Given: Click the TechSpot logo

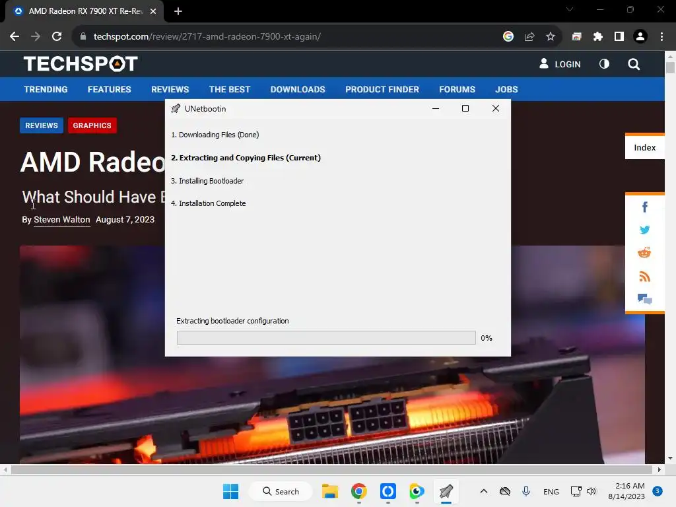Looking at the screenshot, I should click(81, 64).
